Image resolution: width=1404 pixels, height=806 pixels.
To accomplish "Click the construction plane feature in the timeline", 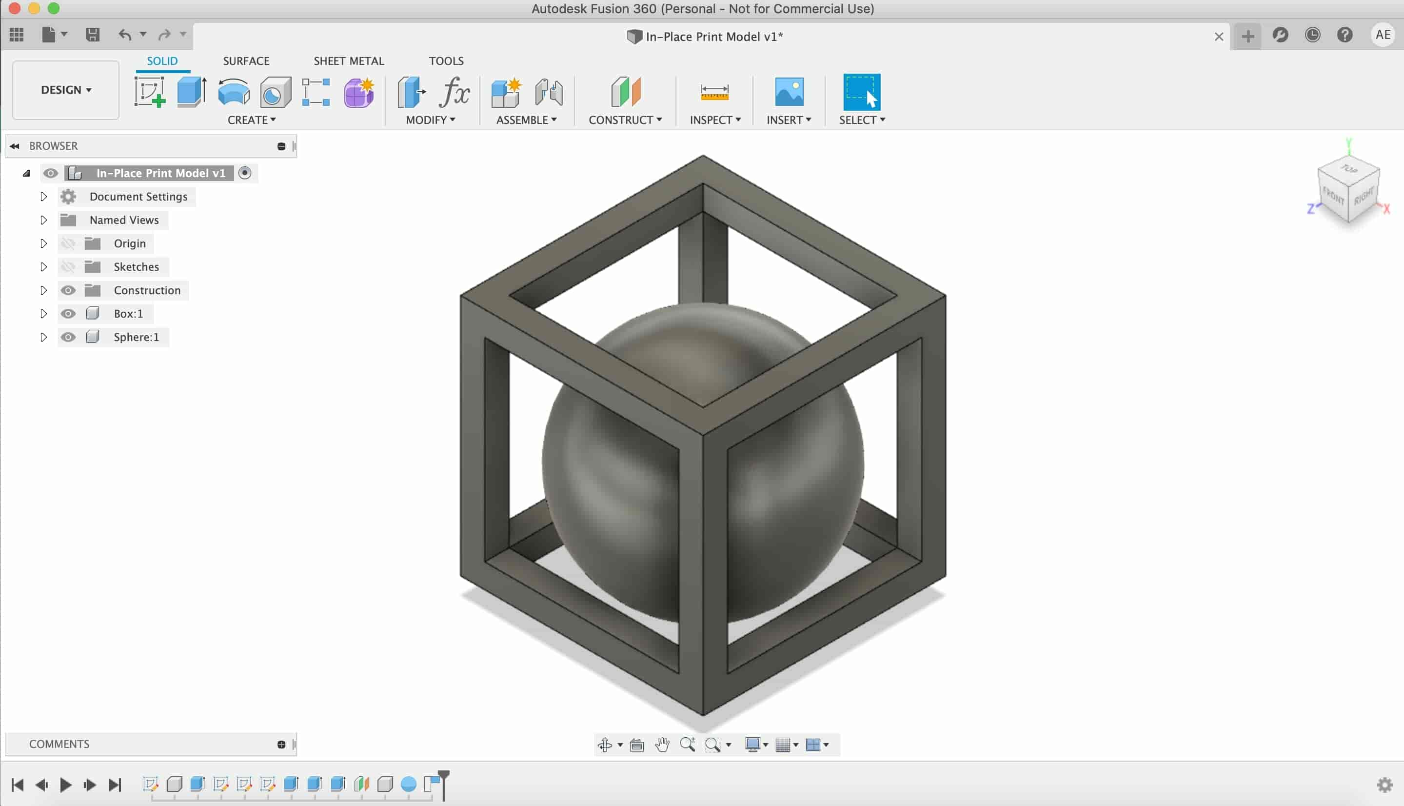I will pyautogui.click(x=361, y=784).
